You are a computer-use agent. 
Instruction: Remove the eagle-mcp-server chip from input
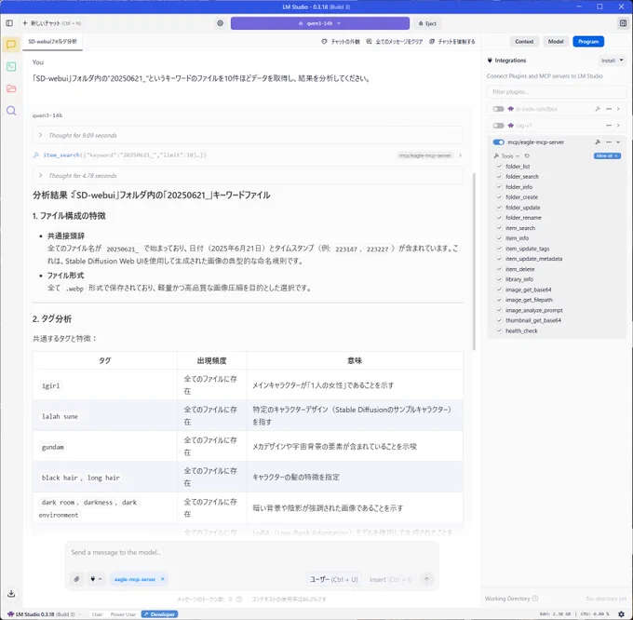coord(163,579)
